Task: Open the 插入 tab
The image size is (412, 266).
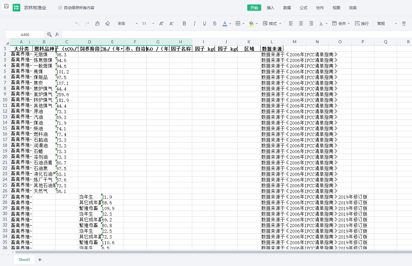Action: pyautogui.click(x=271, y=8)
